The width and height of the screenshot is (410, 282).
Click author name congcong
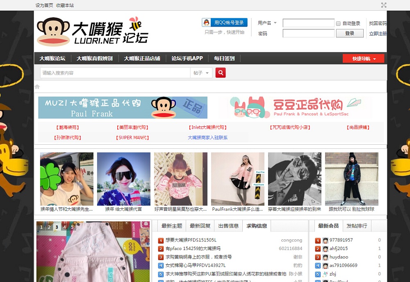292,240
